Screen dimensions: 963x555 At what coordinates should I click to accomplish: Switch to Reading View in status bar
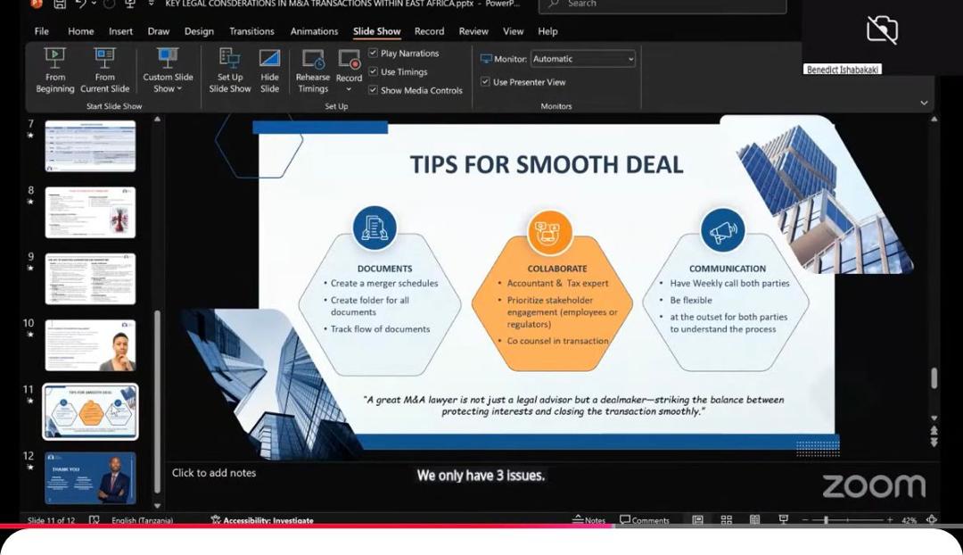tap(754, 520)
